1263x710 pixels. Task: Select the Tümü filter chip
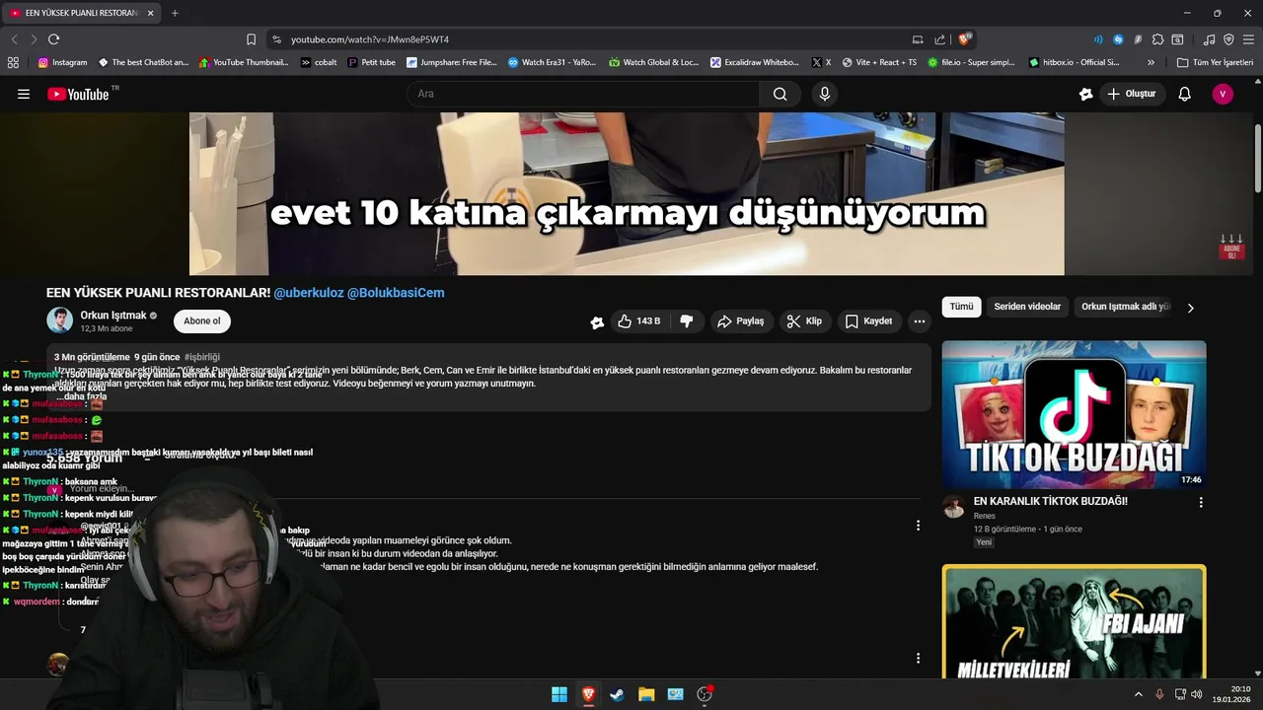point(961,307)
